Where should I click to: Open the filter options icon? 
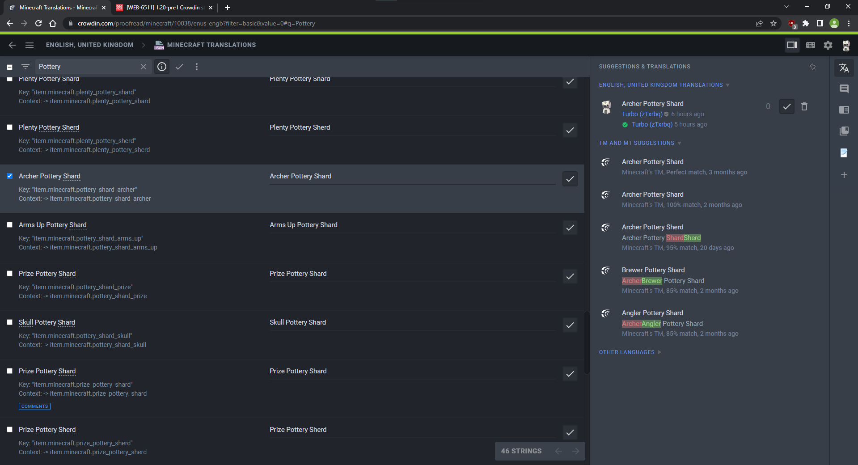[x=25, y=67]
